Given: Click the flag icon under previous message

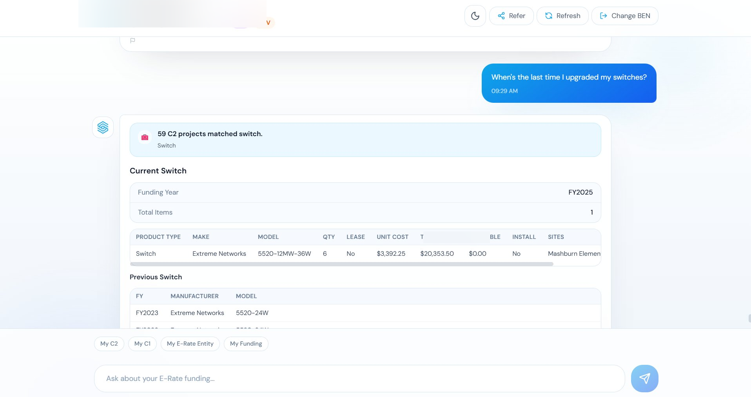Looking at the screenshot, I should coord(132,40).
